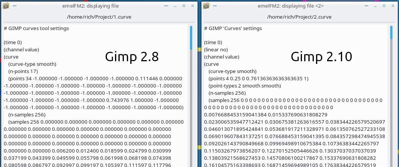399x167 pixels.
Task: Open window menu dash in right window titlebar
Action: tap(215, 6)
